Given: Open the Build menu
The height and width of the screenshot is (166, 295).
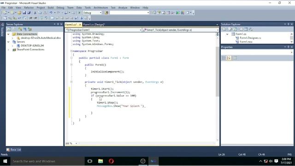Looking at the screenshot, I should 51,7.
